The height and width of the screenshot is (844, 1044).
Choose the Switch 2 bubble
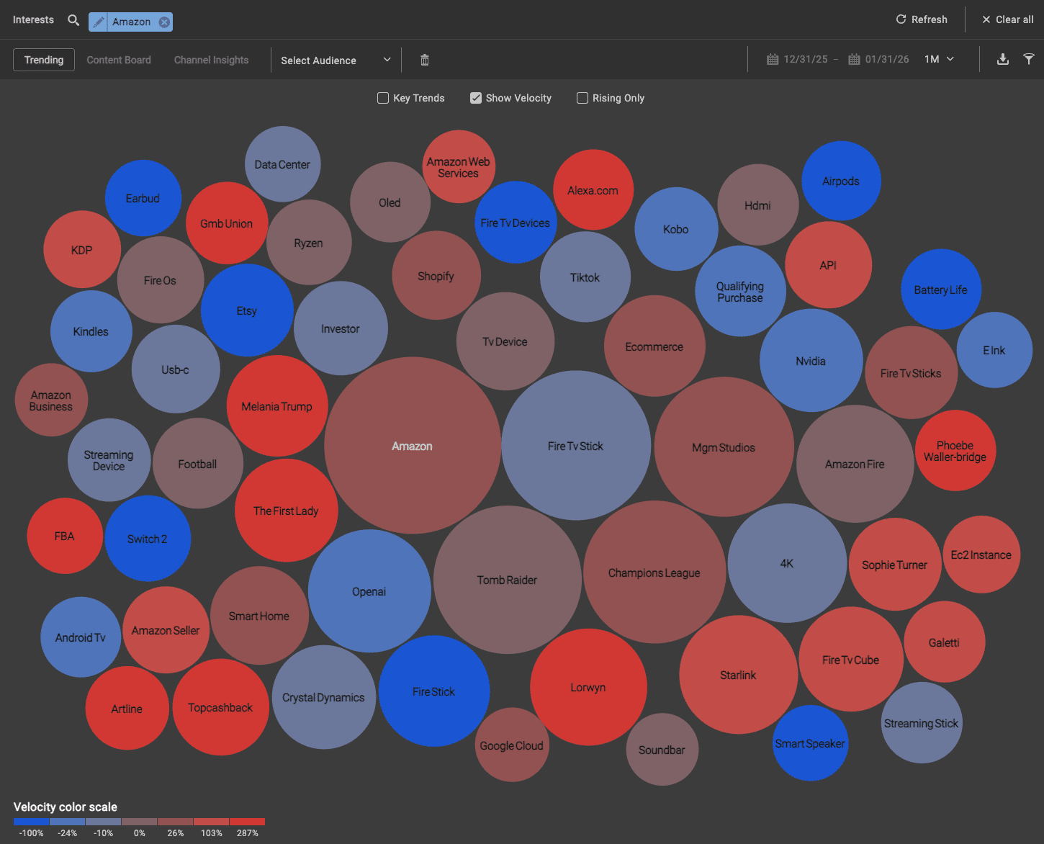tap(148, 539)
